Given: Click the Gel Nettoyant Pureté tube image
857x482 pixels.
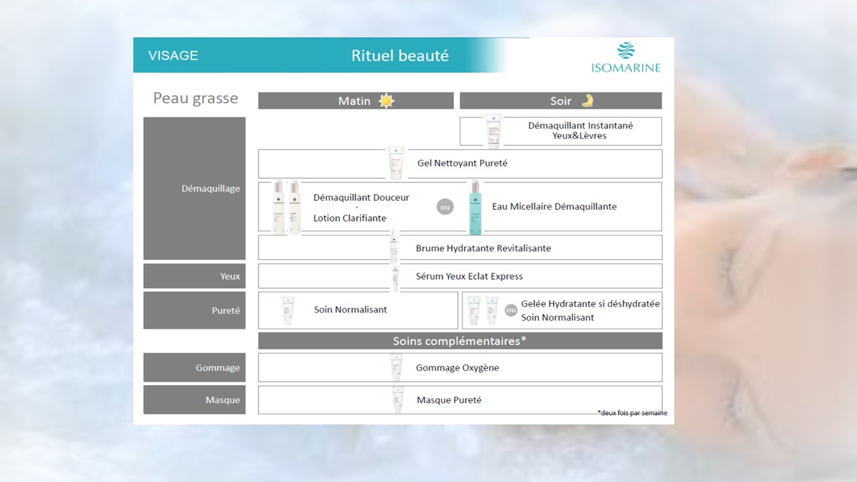Looking at the screenshot, I should point(396,163).
